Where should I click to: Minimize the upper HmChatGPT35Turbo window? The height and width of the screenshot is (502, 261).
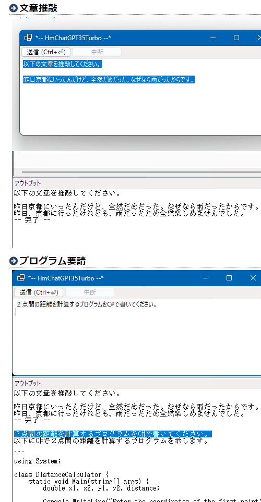click(213, 38)
